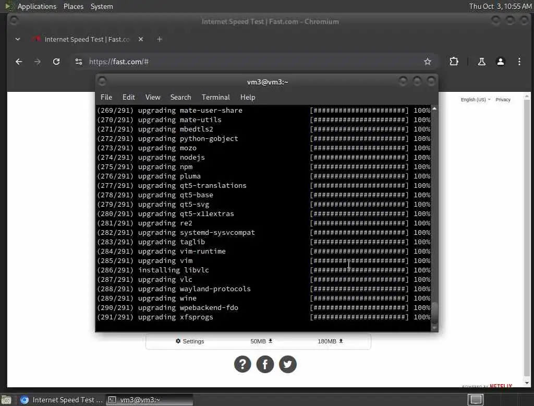Open the terminal View menu
534x406 pixels.
[x=153, y=97]
